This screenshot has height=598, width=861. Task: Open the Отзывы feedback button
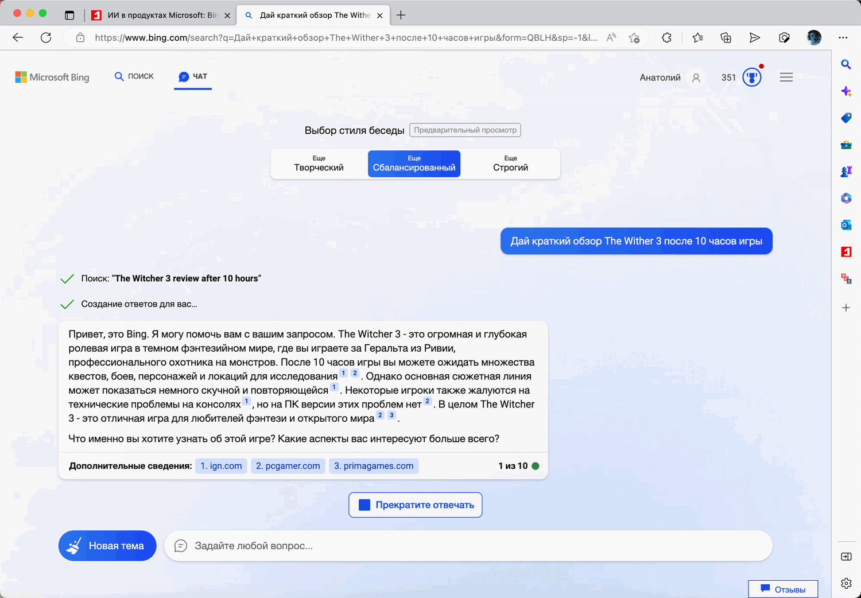tap(783, 589)
